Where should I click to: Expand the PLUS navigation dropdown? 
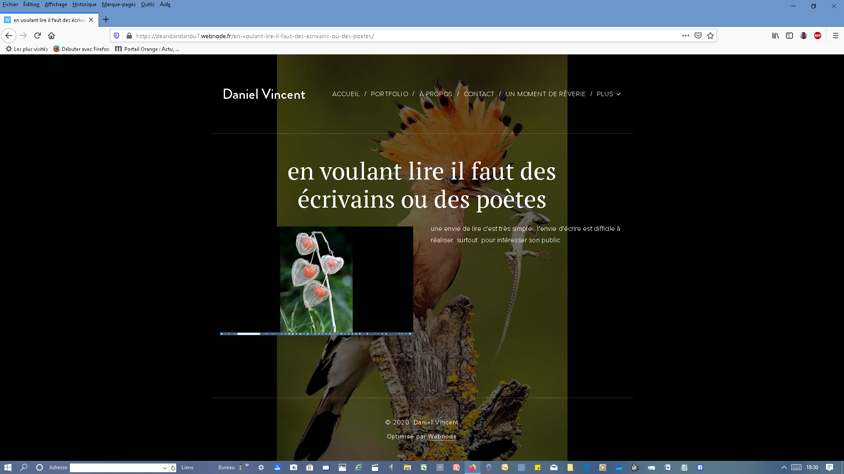coord(608,94)
